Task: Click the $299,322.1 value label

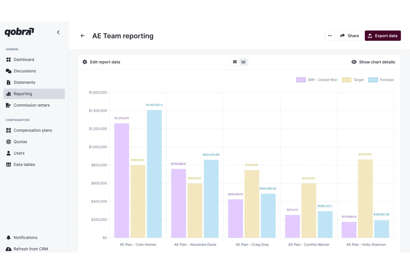Action: (x=325, y=206)
